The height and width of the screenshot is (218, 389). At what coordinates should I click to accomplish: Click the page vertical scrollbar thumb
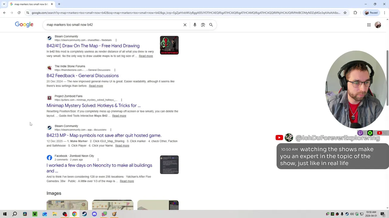(387, 78)
